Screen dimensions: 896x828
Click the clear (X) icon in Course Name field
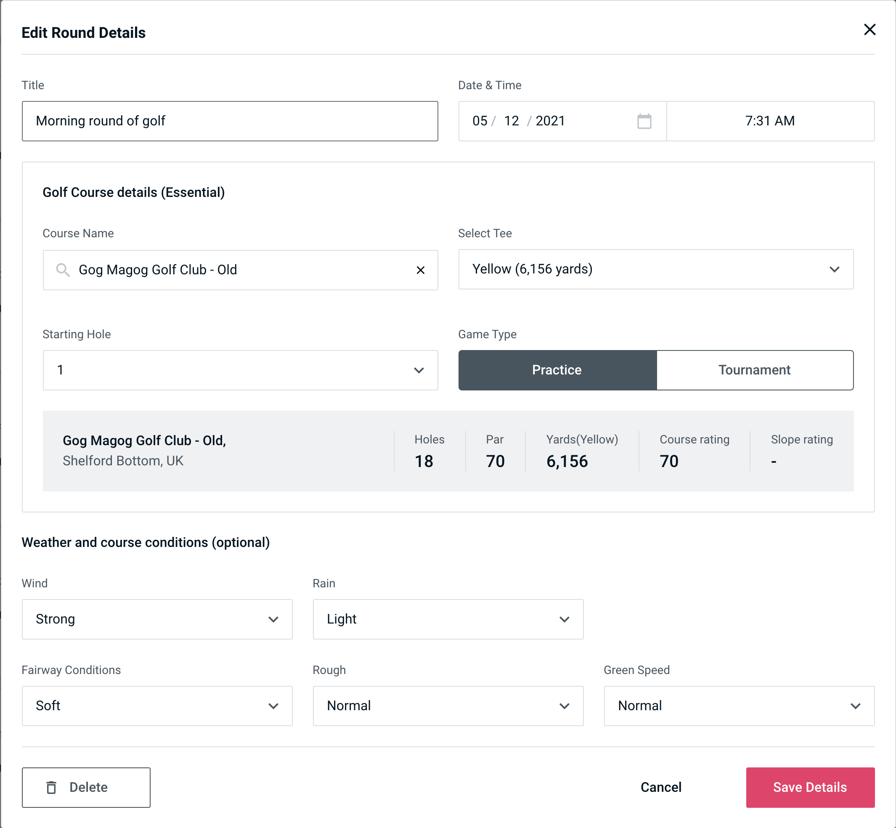[x=421, y=270]
